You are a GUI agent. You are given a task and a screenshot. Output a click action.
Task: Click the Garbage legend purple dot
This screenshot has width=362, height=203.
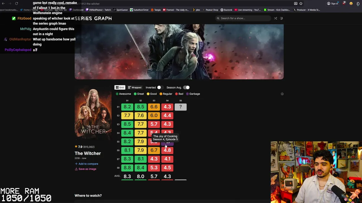point(187,94)
